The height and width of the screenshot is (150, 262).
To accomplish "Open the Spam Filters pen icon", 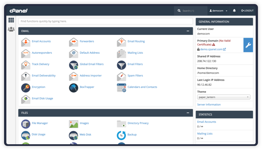I will point(121,76).
